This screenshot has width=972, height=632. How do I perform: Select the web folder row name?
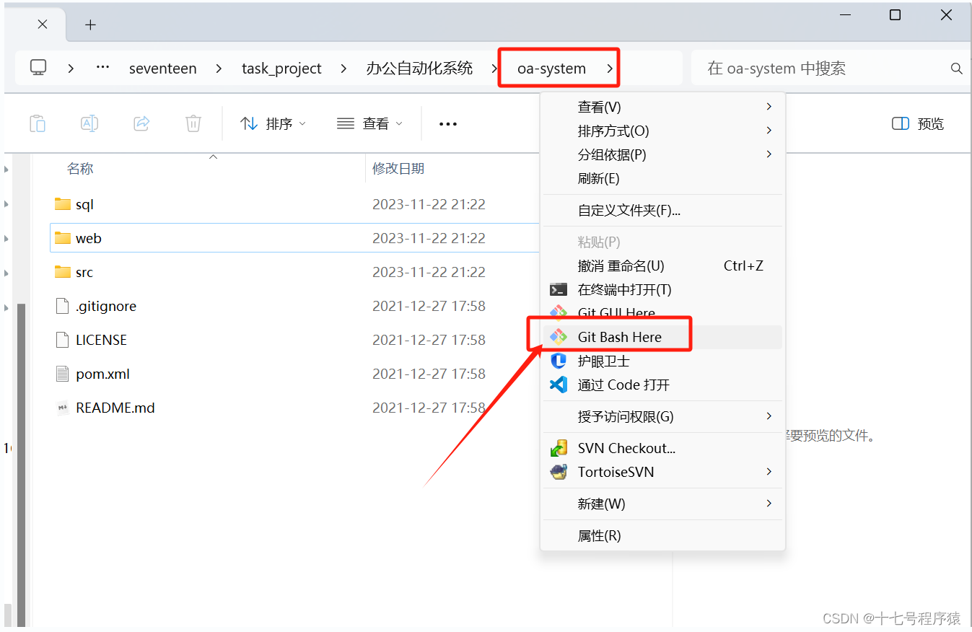[x=89, y=238]
